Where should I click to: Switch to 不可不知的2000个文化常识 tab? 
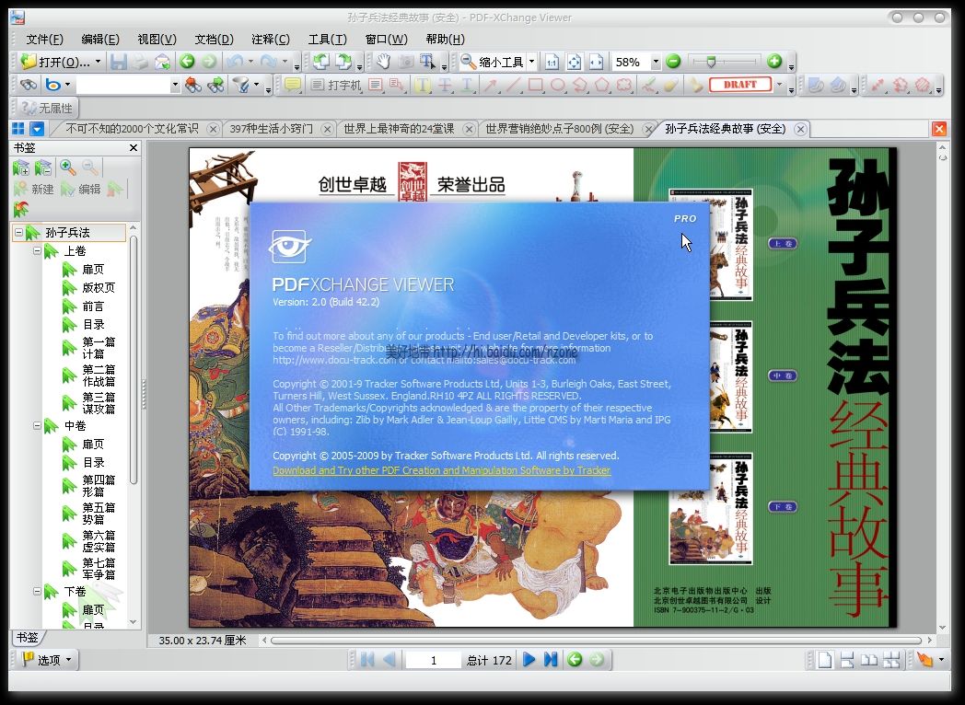[x=132, y=129]
